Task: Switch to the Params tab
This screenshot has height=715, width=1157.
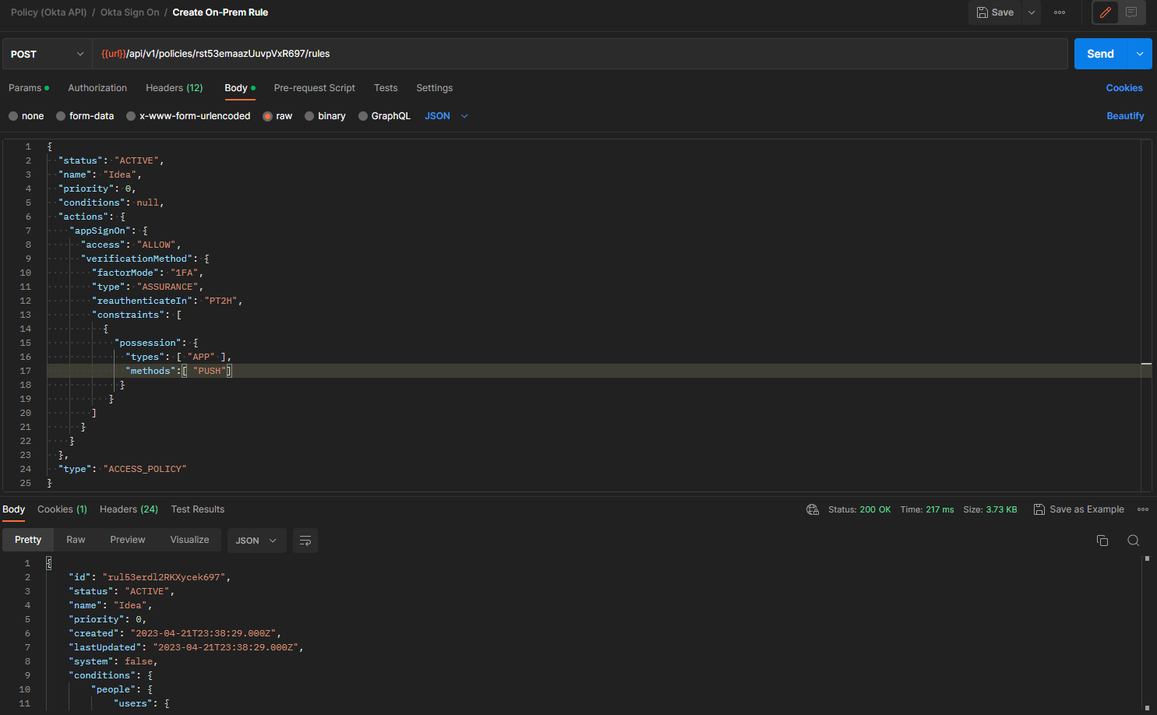Action: pyautogui.click(x=29, y=88)
